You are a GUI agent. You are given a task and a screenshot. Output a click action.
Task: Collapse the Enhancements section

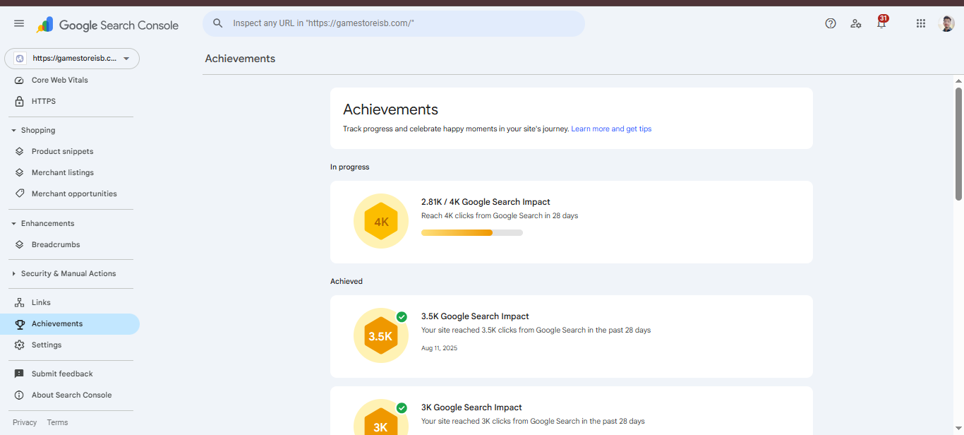(x=14, y=224)
